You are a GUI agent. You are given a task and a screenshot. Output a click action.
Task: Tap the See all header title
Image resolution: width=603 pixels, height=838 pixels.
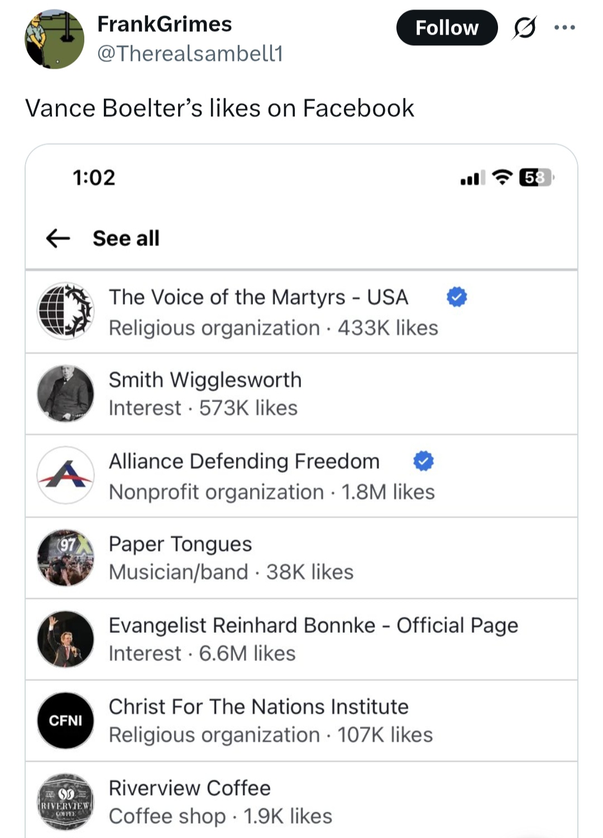click(x=126, y=238)
